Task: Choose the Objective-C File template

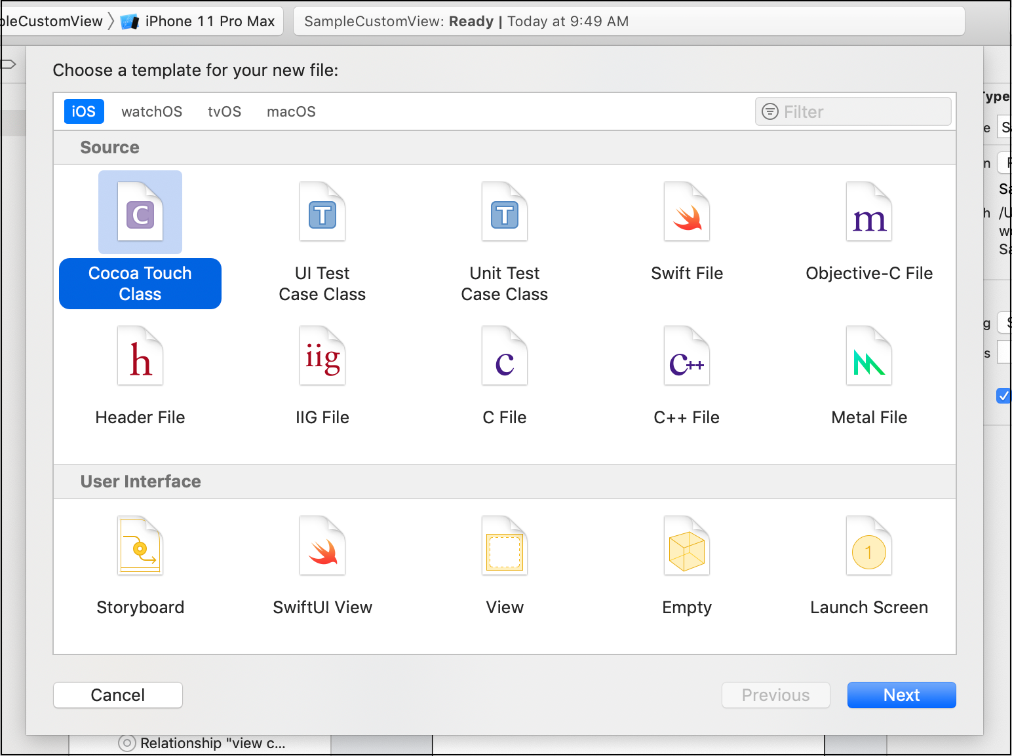Action: [868, 236]
